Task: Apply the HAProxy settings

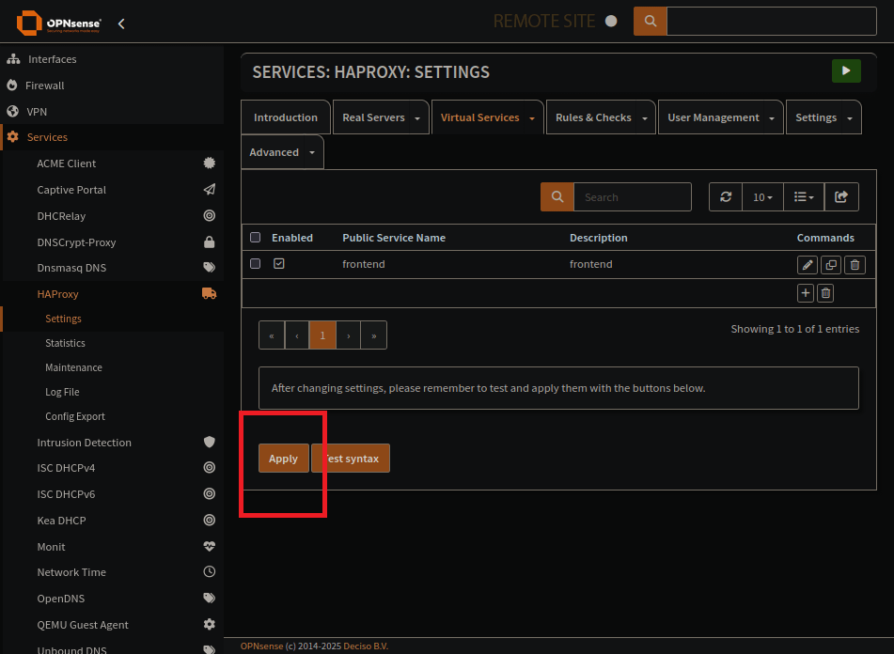Action: [x=283, y=458]
